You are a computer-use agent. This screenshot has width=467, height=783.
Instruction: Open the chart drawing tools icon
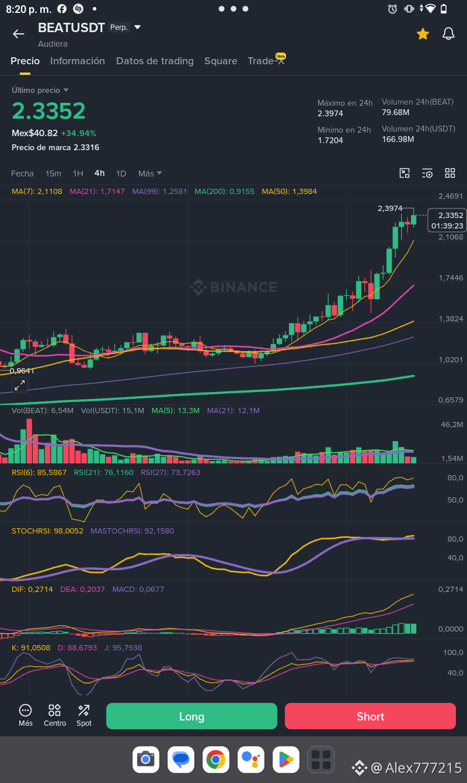click(x=405, y=173)
